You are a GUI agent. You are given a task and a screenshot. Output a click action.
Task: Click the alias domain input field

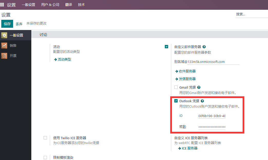[213, 62]
